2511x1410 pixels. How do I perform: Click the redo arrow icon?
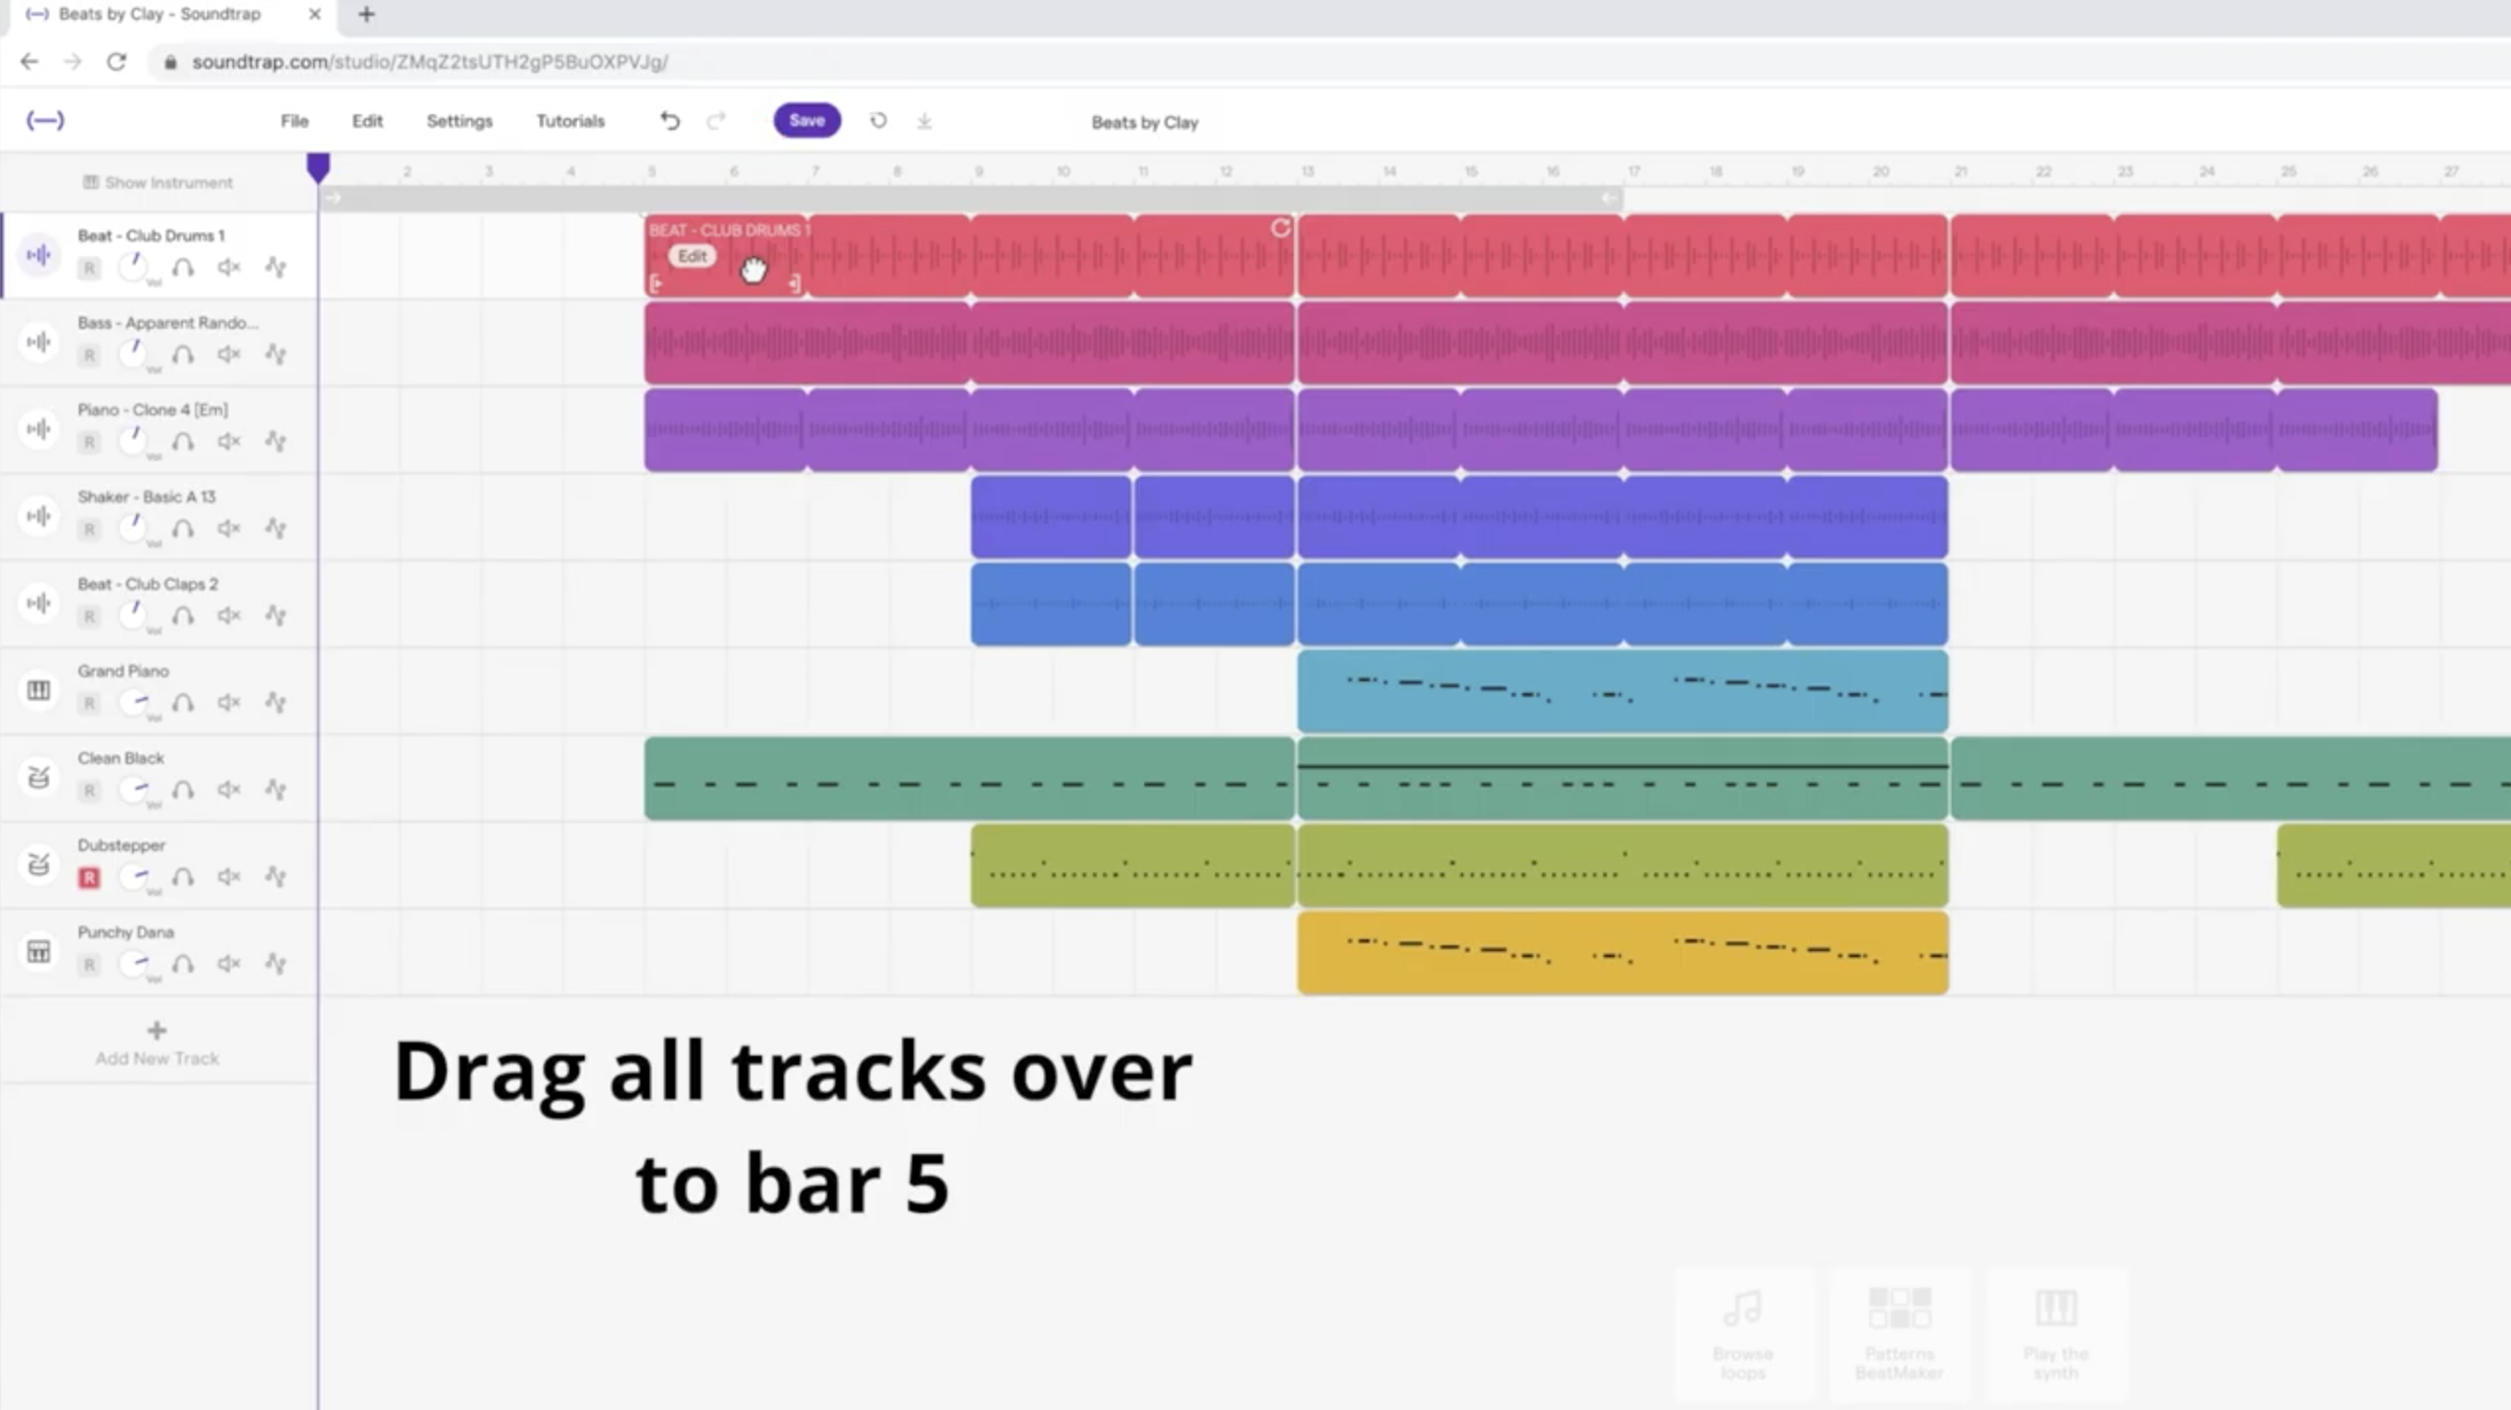(x=717, y=121)
